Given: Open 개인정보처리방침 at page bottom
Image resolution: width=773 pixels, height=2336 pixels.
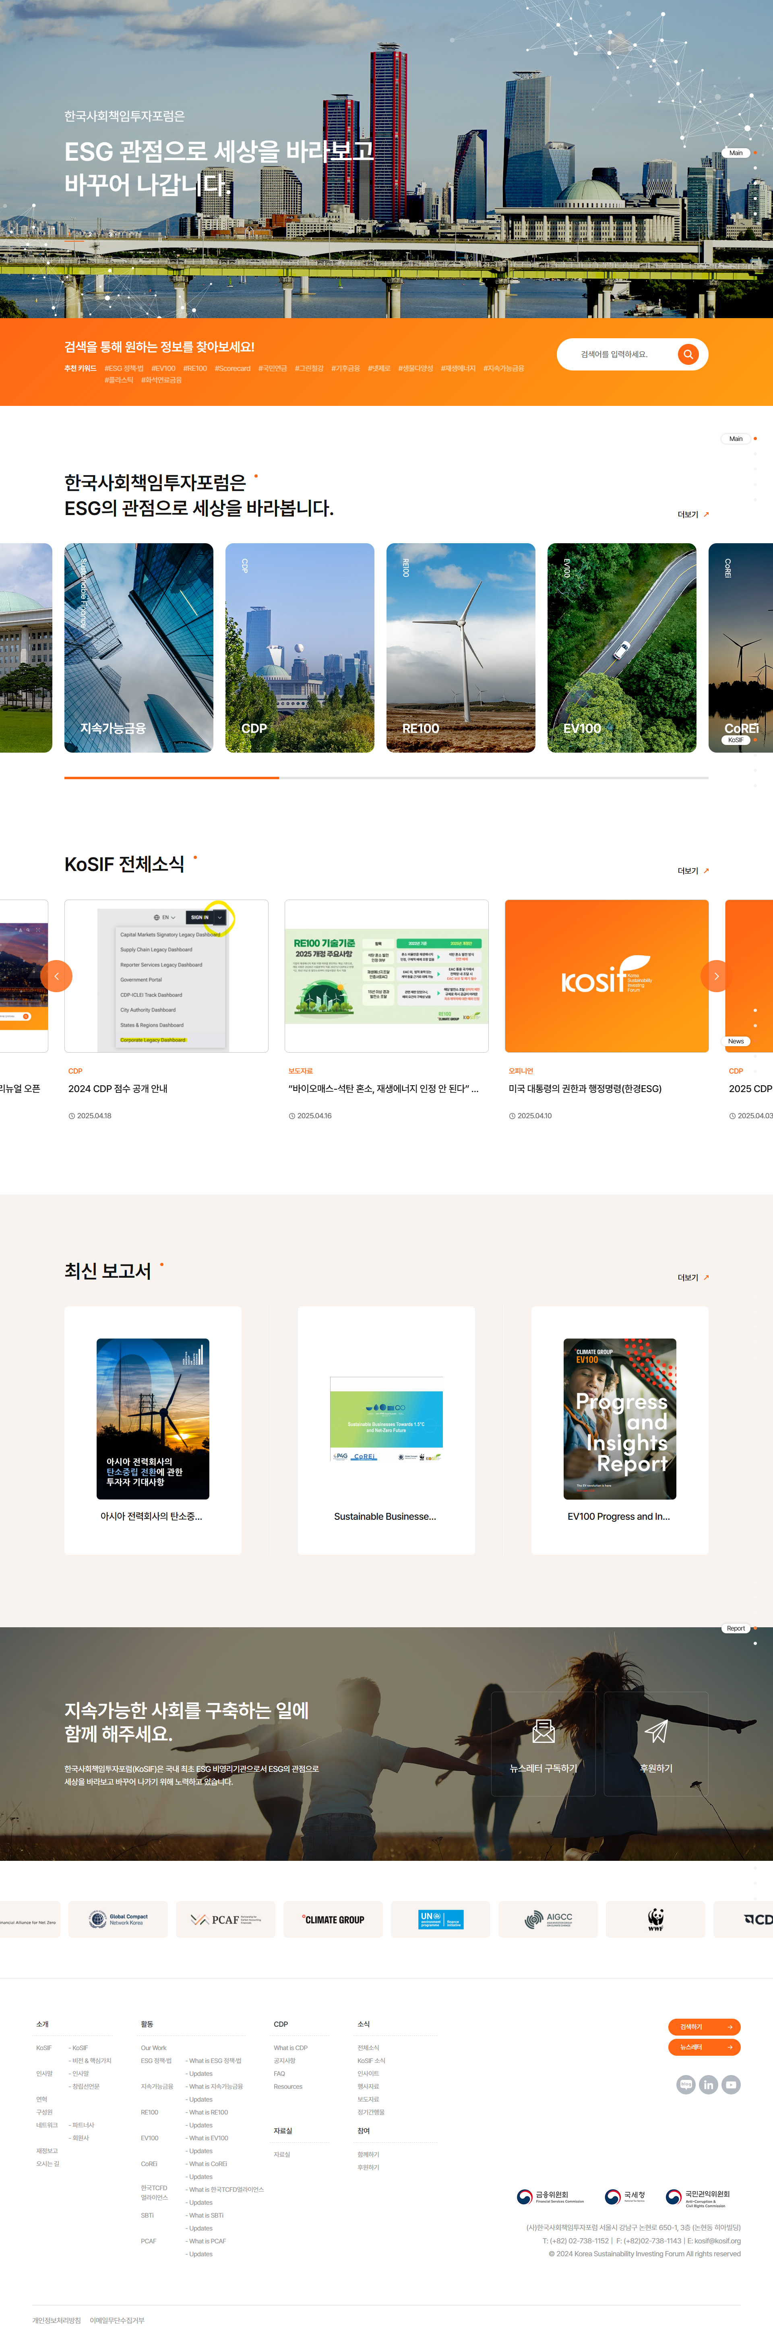Looking at the screenshot, I should pyautogui.click(x=56, y=2321).
